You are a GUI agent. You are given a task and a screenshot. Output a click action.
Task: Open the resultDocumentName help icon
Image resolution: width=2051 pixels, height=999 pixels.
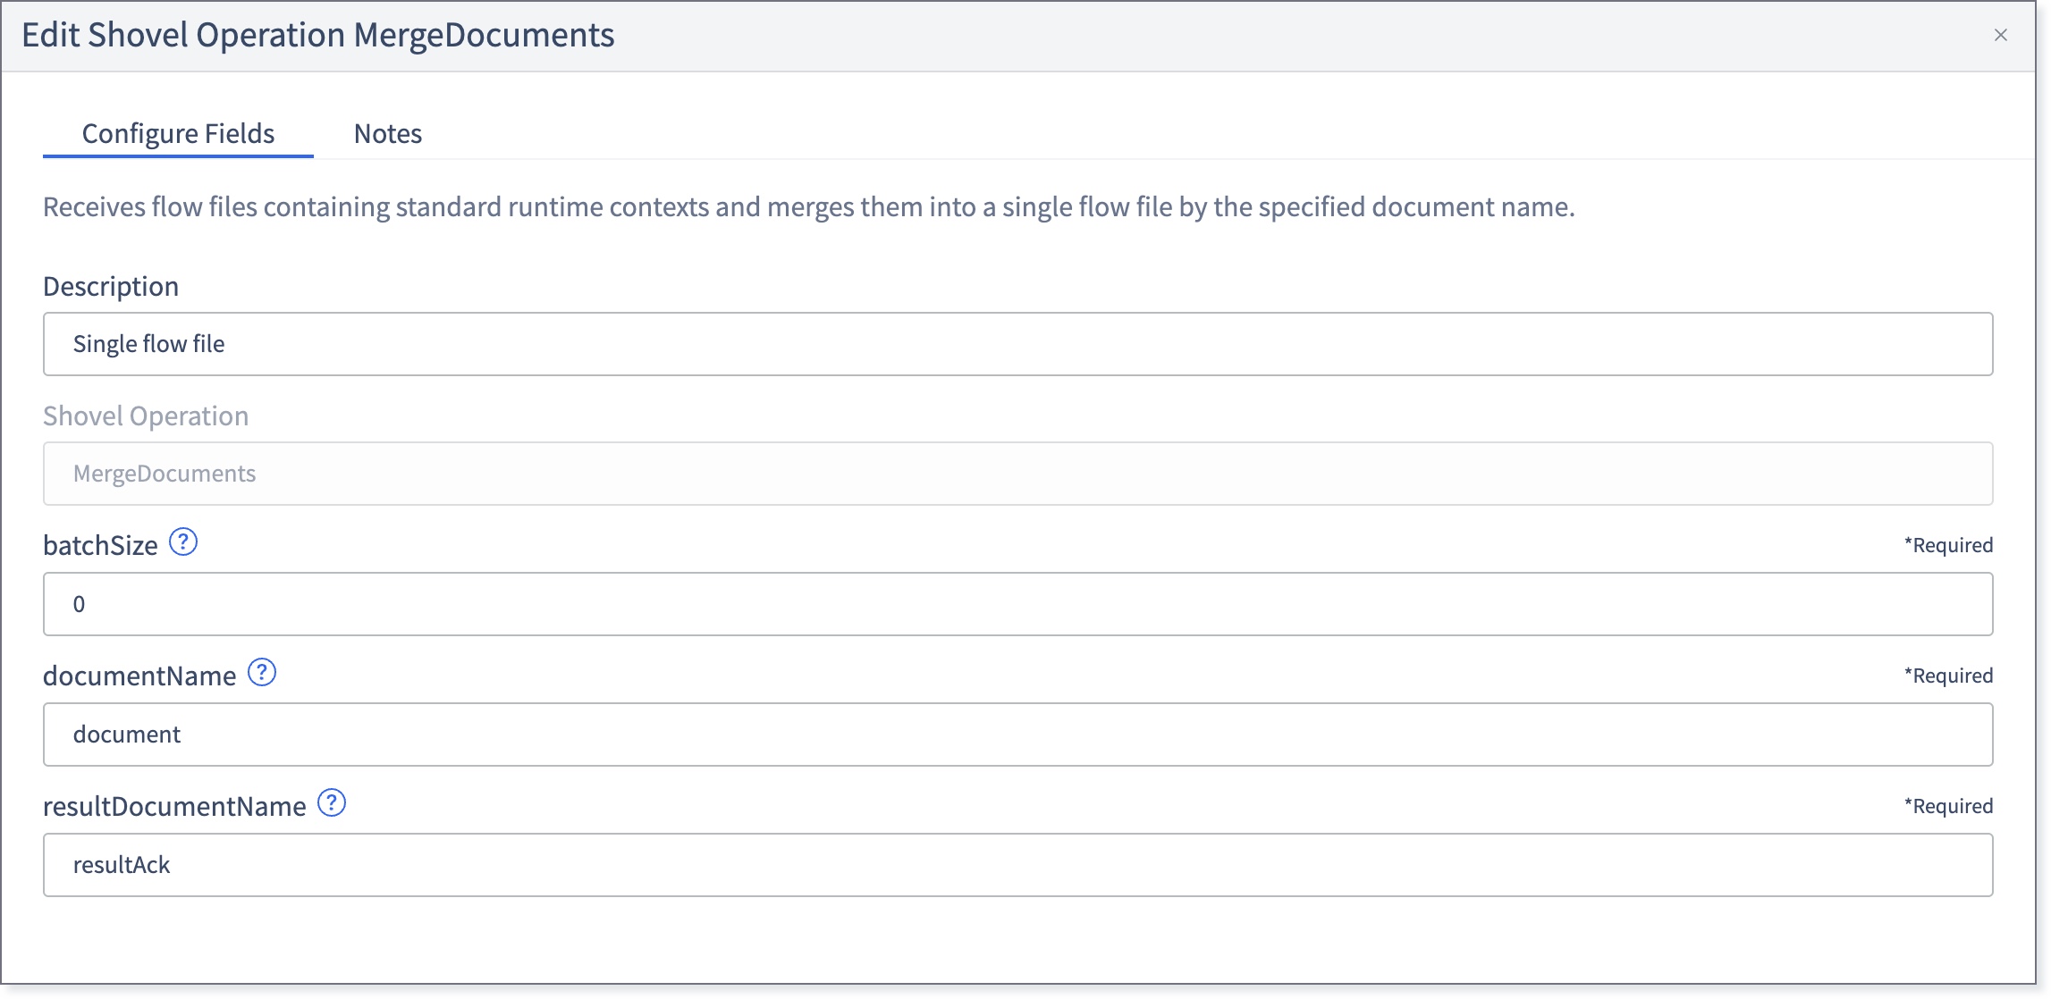coord(332,803)
